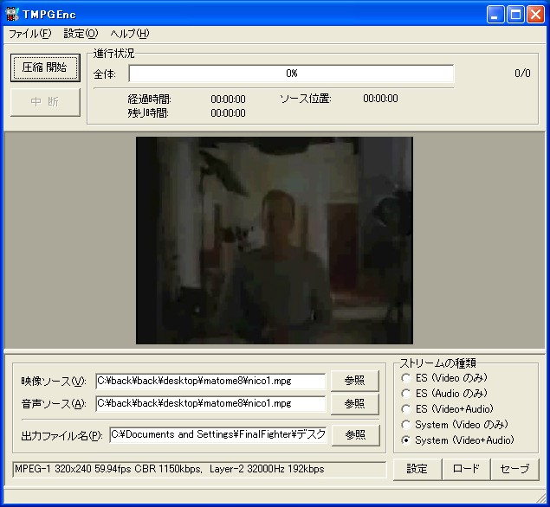This screenshot has width=550, height=507.
Task: Browse for output file with 参照 button
Action: [x=355, y=435]
